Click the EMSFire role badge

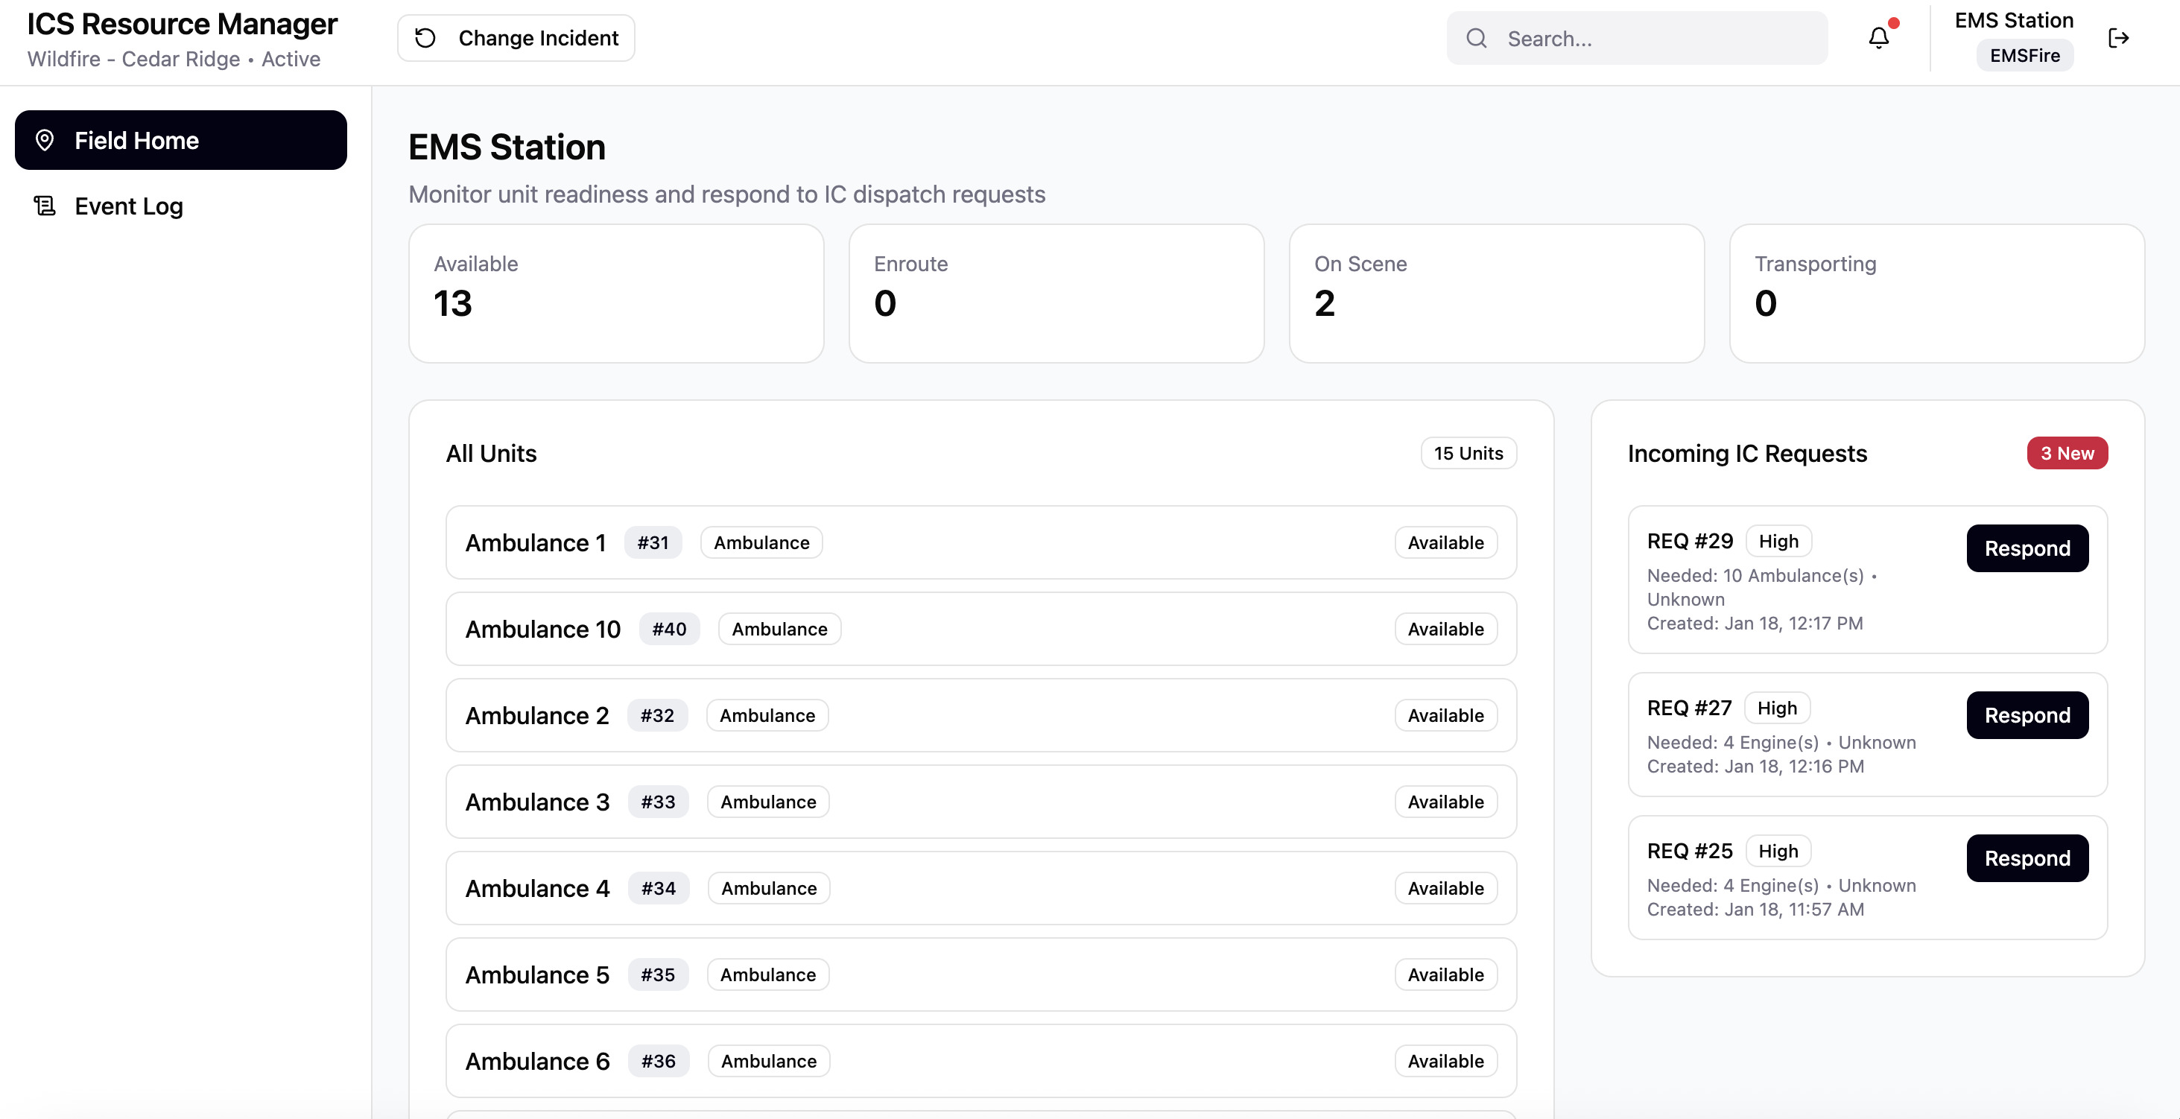coord(2024,56)
